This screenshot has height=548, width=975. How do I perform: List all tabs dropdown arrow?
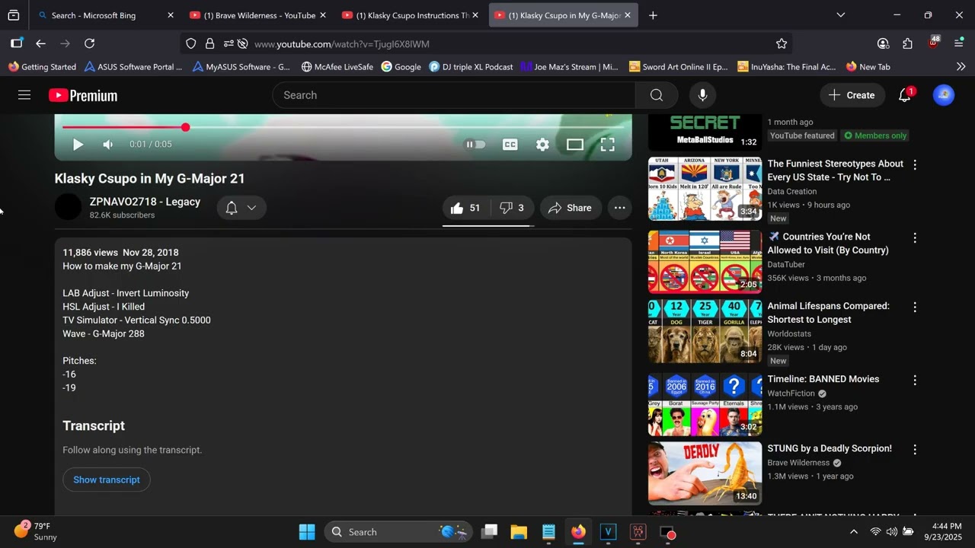(841, 15)
